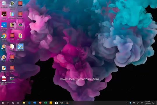Open taskbar Search magnifier

point(8,103)
